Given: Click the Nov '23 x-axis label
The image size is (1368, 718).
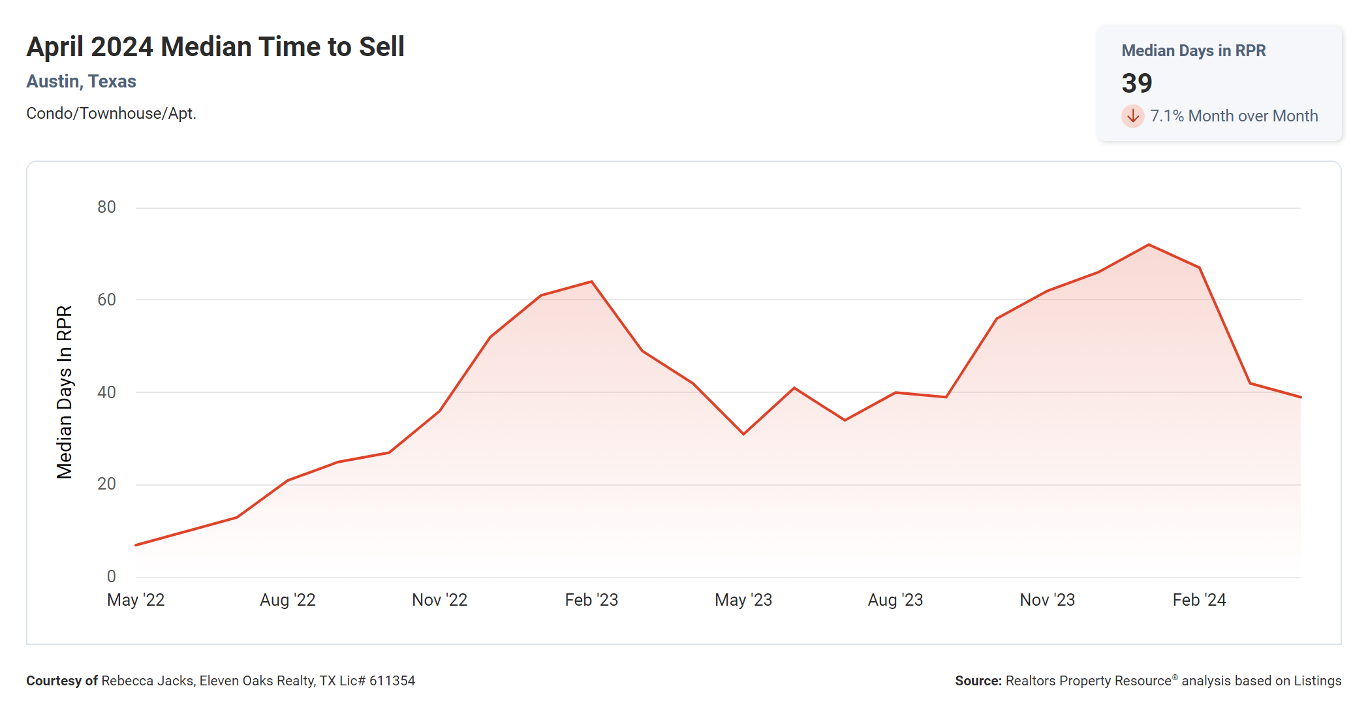Looking at the screenshot, I should 1047,600.
